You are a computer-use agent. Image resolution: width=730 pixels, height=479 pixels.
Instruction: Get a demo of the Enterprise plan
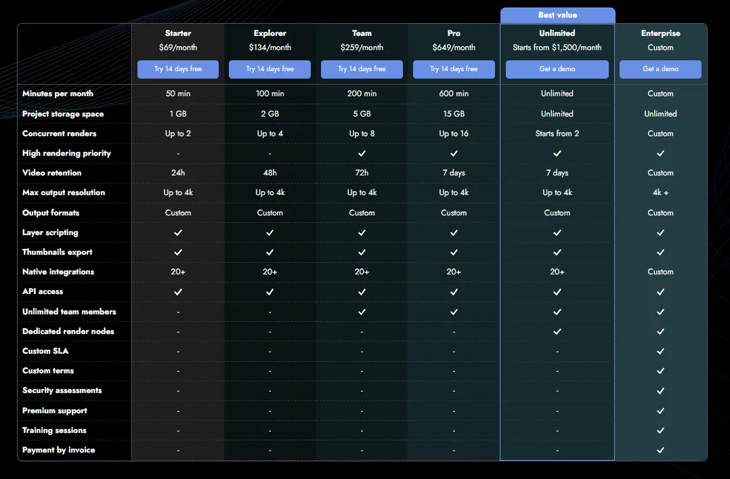[x=661, y=69]
